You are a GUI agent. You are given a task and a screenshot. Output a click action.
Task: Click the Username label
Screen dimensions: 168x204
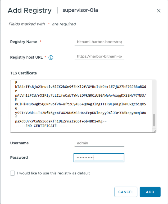[x=19, y=143]
